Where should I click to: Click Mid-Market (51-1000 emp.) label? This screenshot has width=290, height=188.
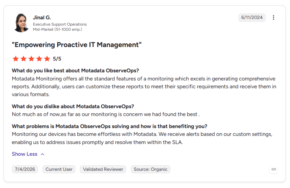click(x=57, y=29)
